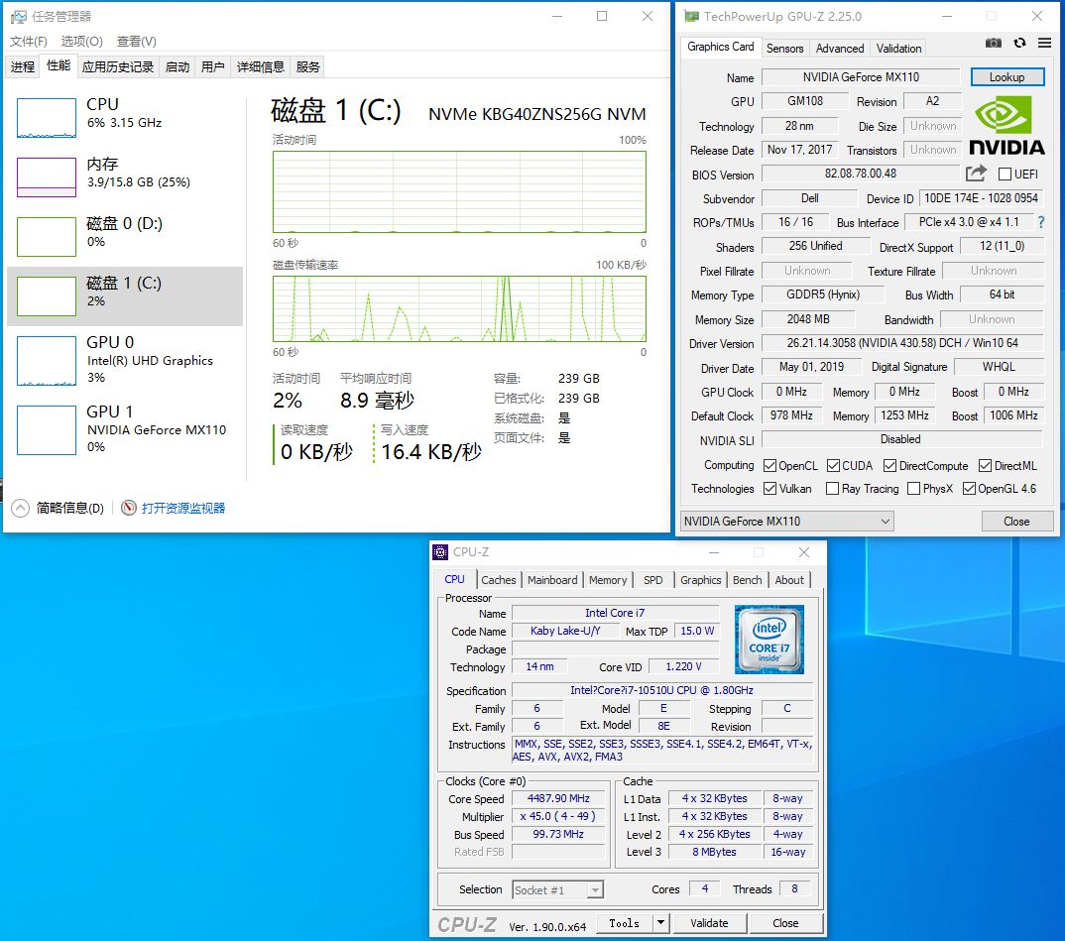Switch to the Sensors tab in GPU-Z
Image resolution: width=1065 pixels, height=941 pixels.
pyautogui.click(x=784, y=48)
